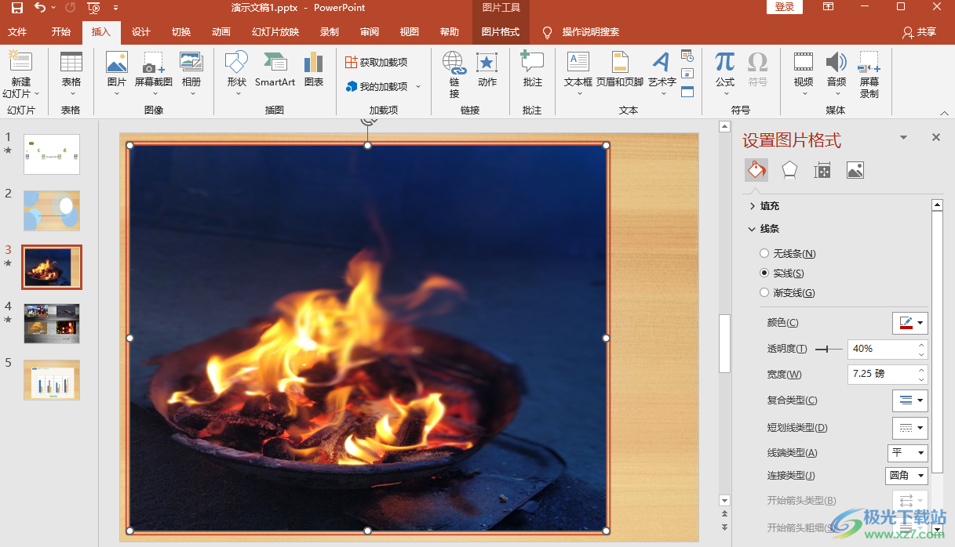This screenshot has width=955, height=547.
Task: Close the 设置图片格式 pane
Action: tap(935, 137)
